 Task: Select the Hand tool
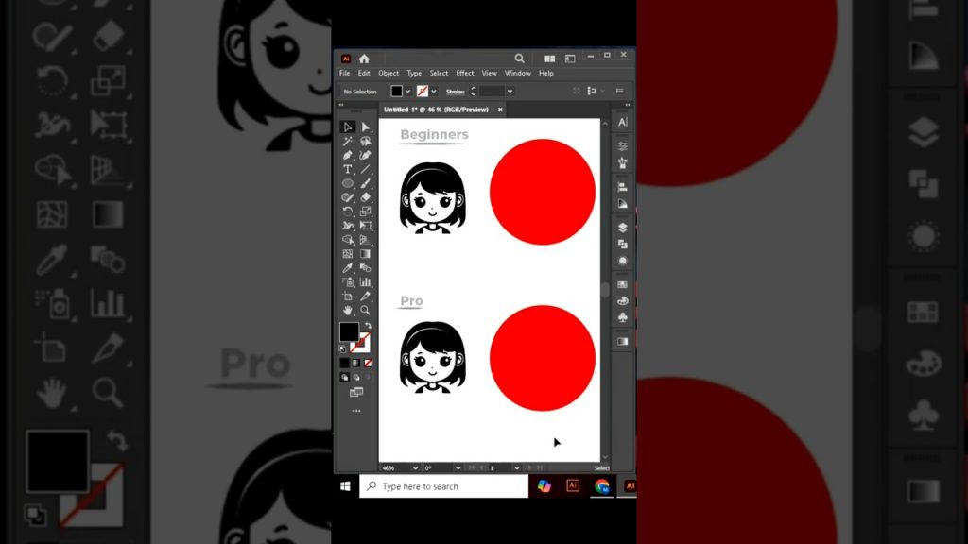tap(348, 310)
